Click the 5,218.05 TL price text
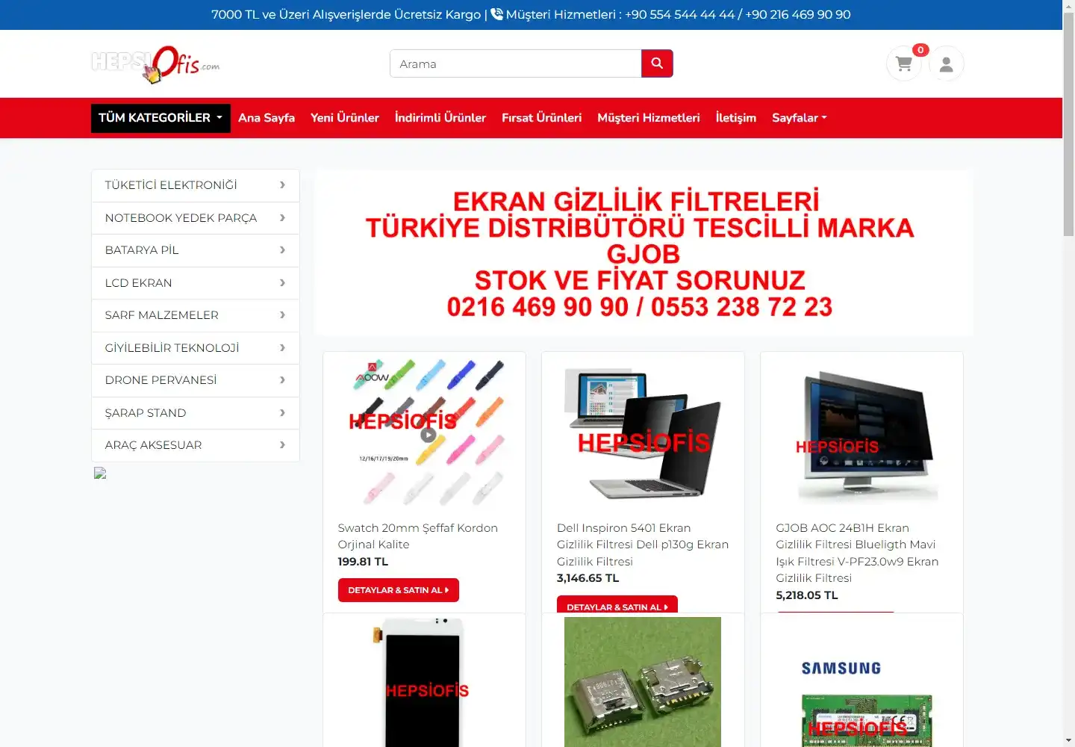The height and width of the screenshot is (747, 1075). tap(807, 595)
